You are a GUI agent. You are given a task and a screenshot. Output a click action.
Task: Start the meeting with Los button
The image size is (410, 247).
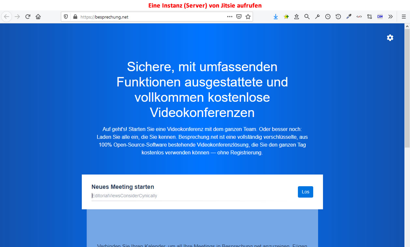(x=305, y=192)
